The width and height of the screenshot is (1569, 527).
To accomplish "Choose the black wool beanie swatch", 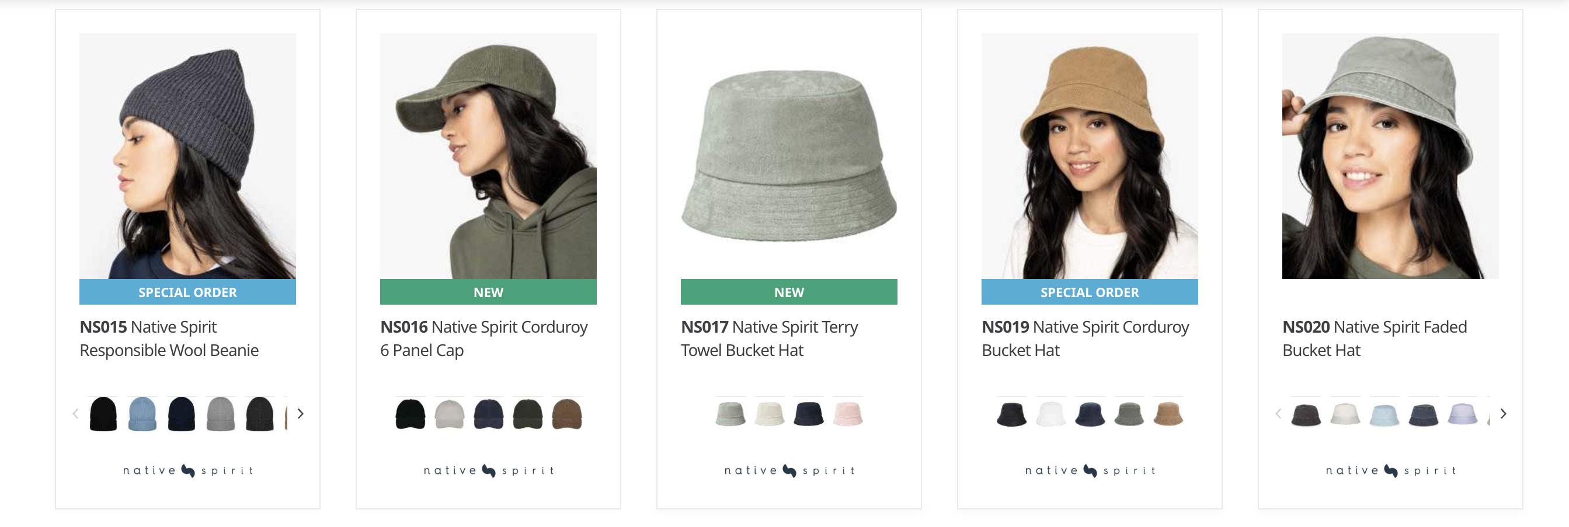I will [103, 414].
